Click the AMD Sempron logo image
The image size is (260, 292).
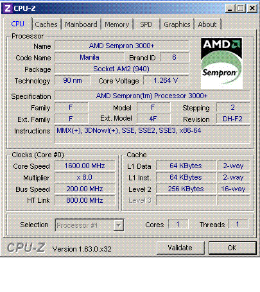221,64
